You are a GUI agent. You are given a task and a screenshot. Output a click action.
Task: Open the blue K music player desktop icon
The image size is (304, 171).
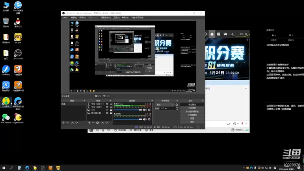click(x=6, y=86)
